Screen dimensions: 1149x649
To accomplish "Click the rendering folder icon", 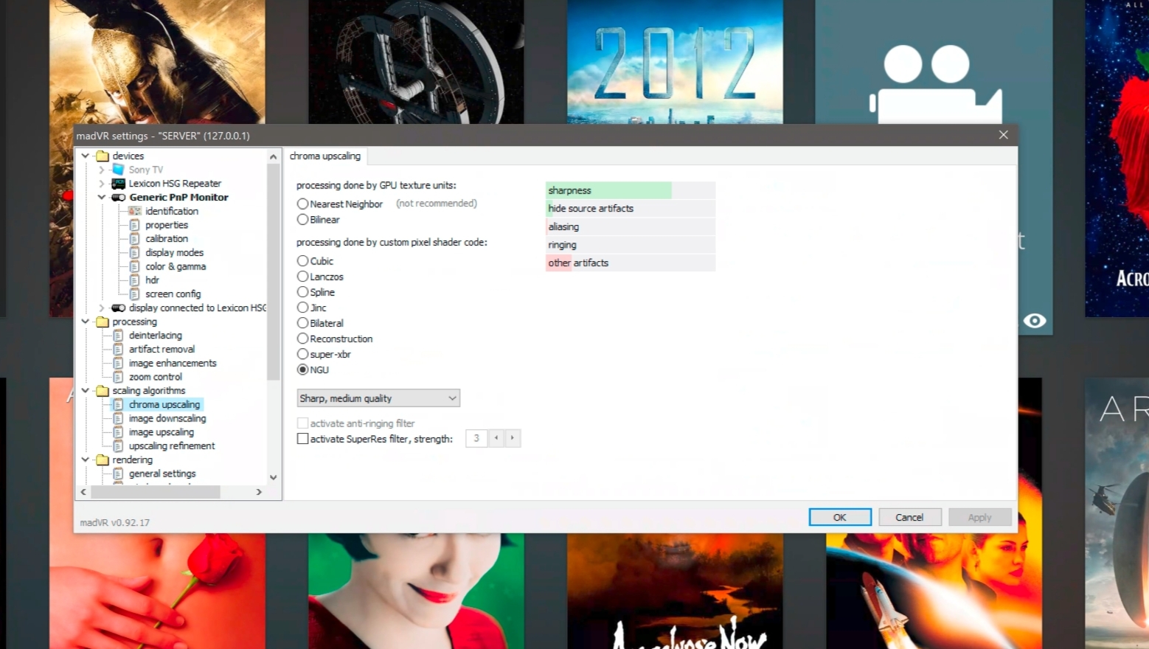I will pyautogui.click(x=103, y=459).
